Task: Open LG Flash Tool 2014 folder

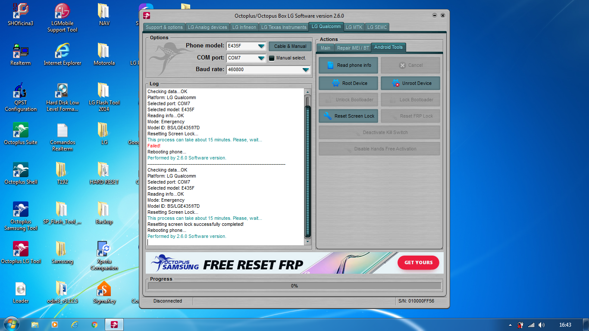Action: 104,97
